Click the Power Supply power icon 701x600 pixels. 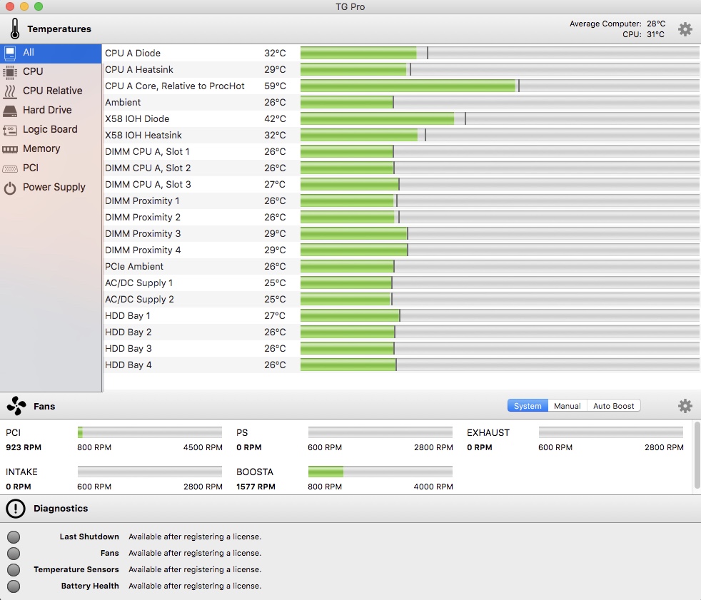[x=10, y=188]
